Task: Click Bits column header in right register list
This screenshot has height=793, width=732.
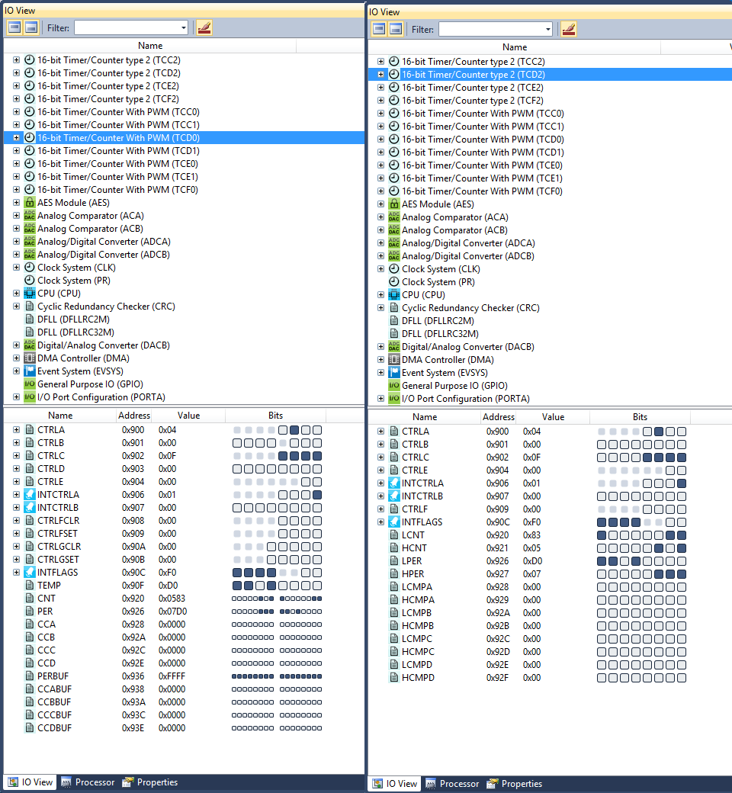Action: tap(640, 417)
